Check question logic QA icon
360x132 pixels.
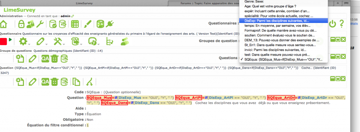tap(45, 82)
